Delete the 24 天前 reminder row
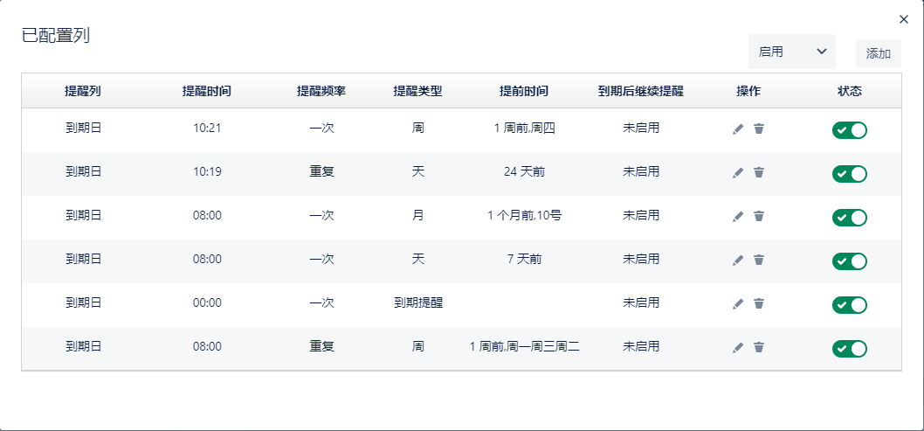This screenshot has height=431, width=924. point(759,172)
